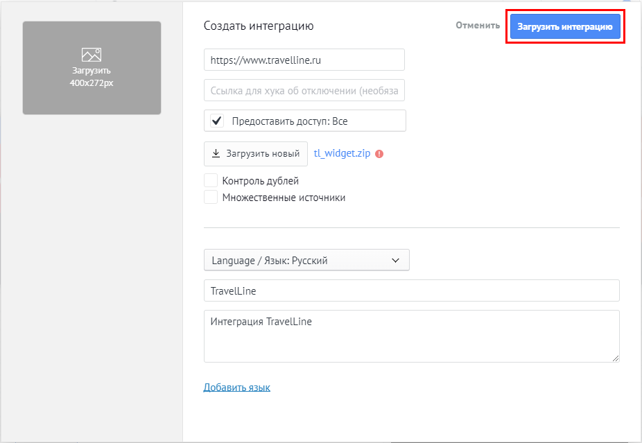The image size is (642, 443).
Task: Click the Интеграция TravelLine description textarea
Action: pyautogui.click(x=412, y=336)
